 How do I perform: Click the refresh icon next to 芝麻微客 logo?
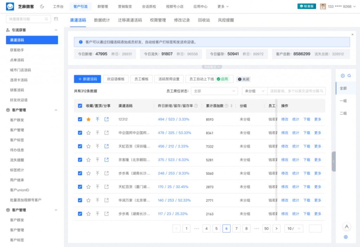click(41, 6)
